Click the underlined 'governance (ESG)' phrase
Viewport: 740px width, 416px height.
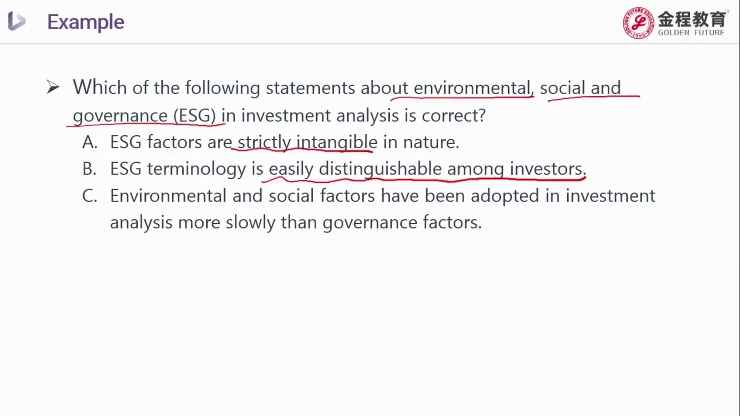point(144,116)
